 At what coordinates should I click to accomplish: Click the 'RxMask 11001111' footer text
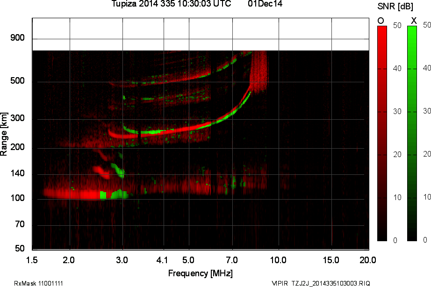[38, 283]
